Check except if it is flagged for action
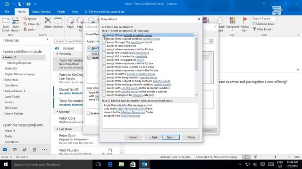 pyautogui.click(x=104, y=60)
